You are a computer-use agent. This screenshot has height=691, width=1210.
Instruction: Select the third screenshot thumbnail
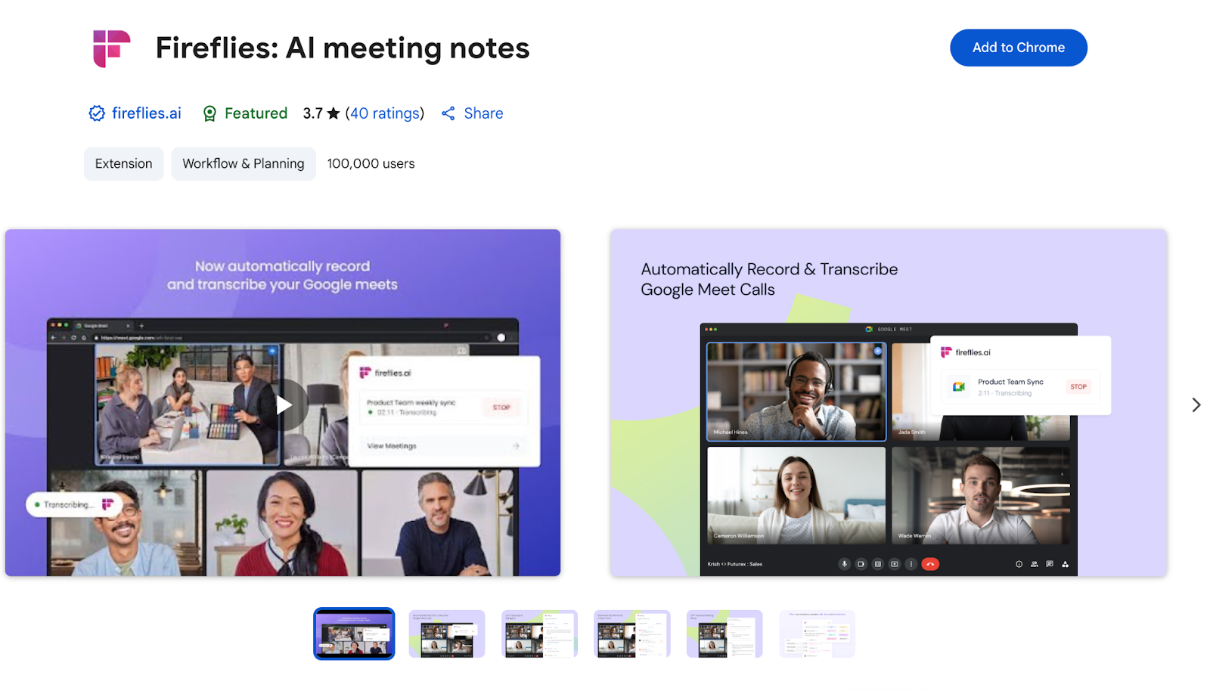[539, 634]
